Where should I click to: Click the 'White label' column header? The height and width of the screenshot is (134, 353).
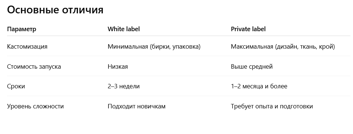tap(124, 29)
